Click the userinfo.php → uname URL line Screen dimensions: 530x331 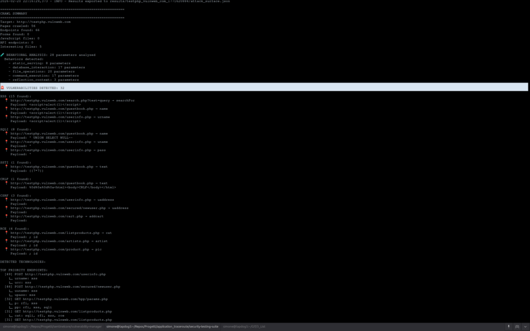tap(59, 142)
